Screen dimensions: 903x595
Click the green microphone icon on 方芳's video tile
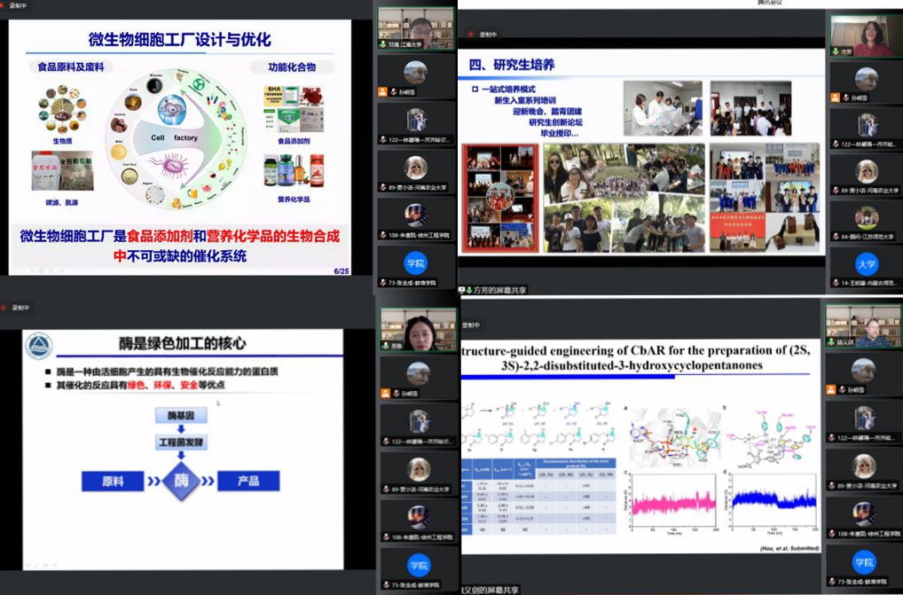(836, 52)
